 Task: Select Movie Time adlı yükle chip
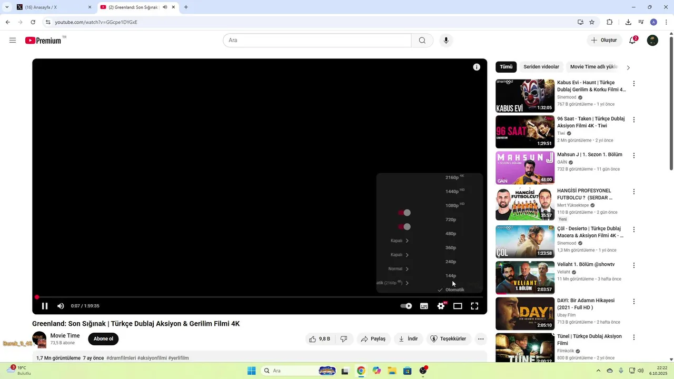click(594, 67)
